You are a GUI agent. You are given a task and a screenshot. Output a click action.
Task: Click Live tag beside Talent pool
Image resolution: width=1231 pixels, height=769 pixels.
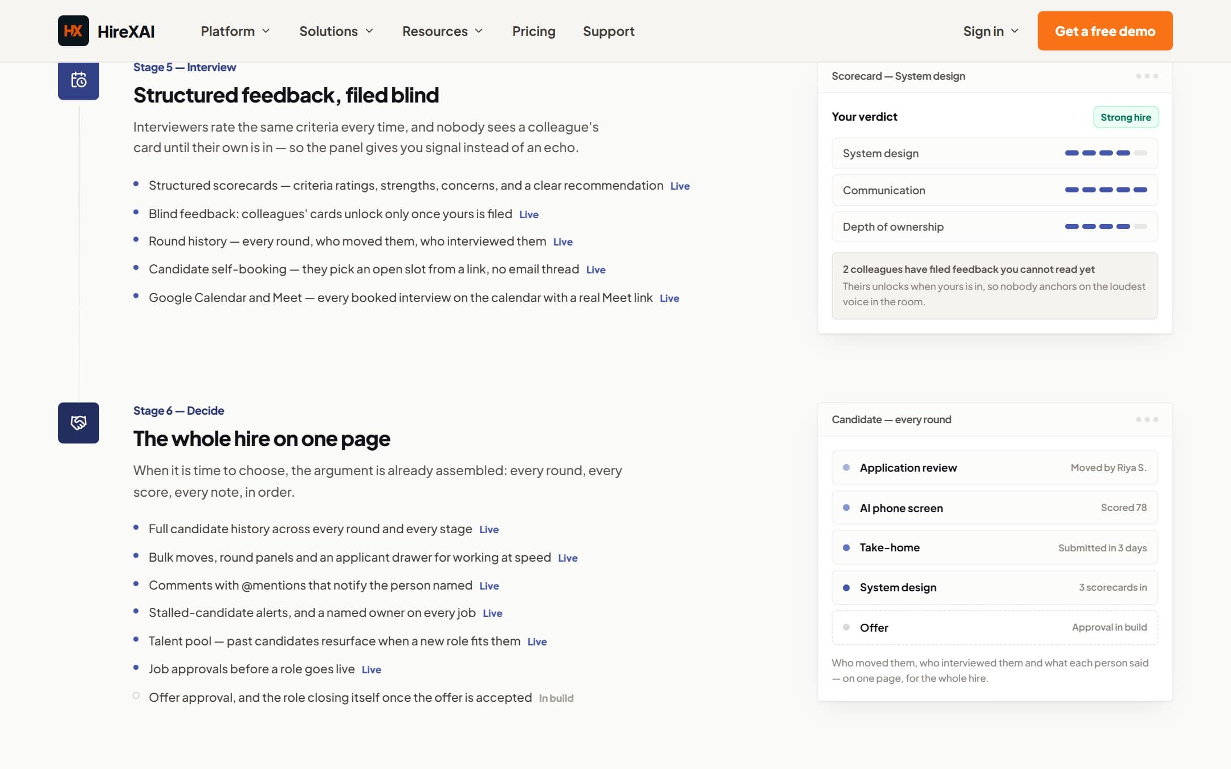pos(537,642)
